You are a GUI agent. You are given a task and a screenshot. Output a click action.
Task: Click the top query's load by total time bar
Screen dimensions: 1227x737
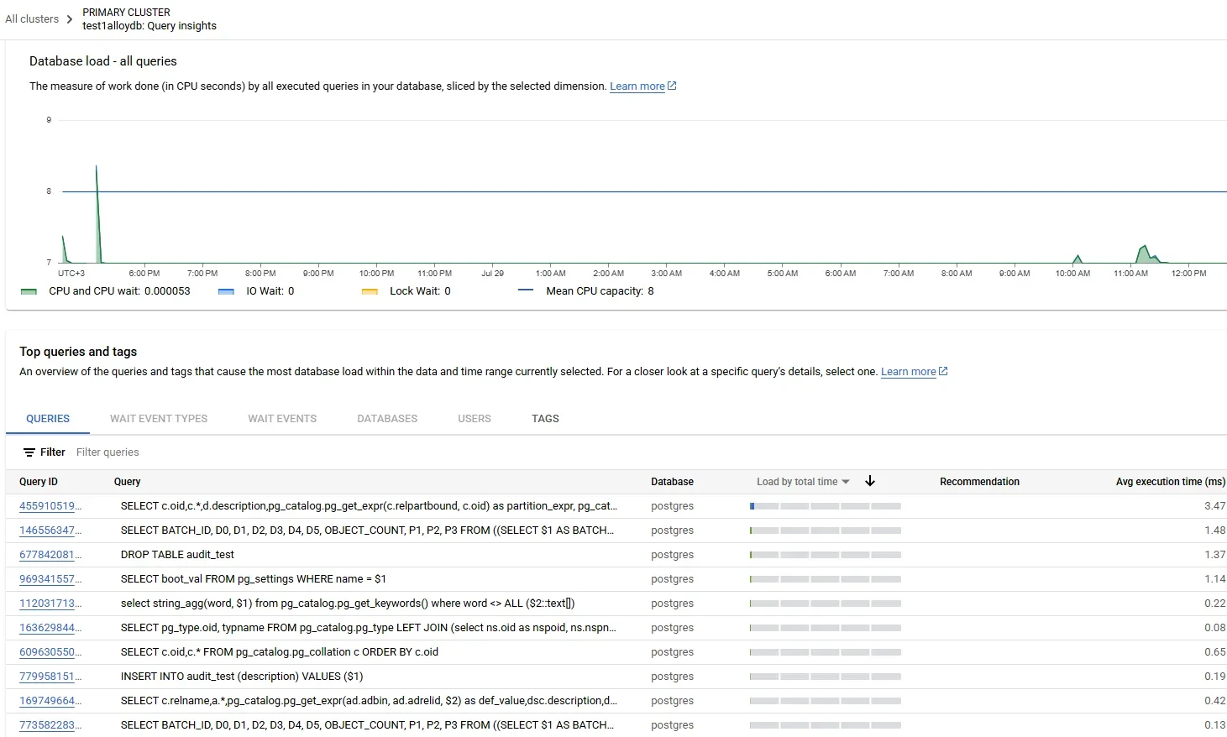[x=826, y=505]
